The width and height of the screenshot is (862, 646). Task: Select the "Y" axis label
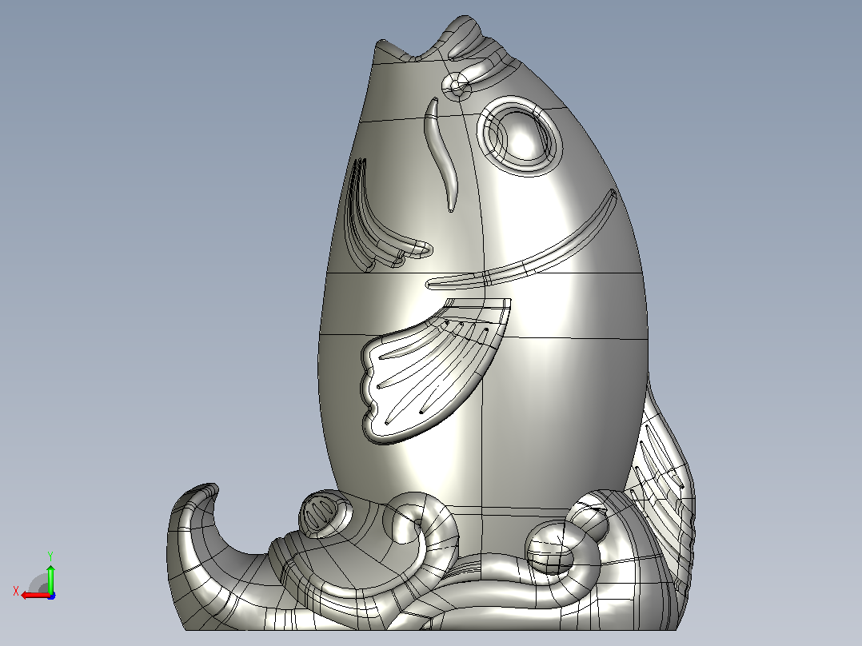coord(50,556)
